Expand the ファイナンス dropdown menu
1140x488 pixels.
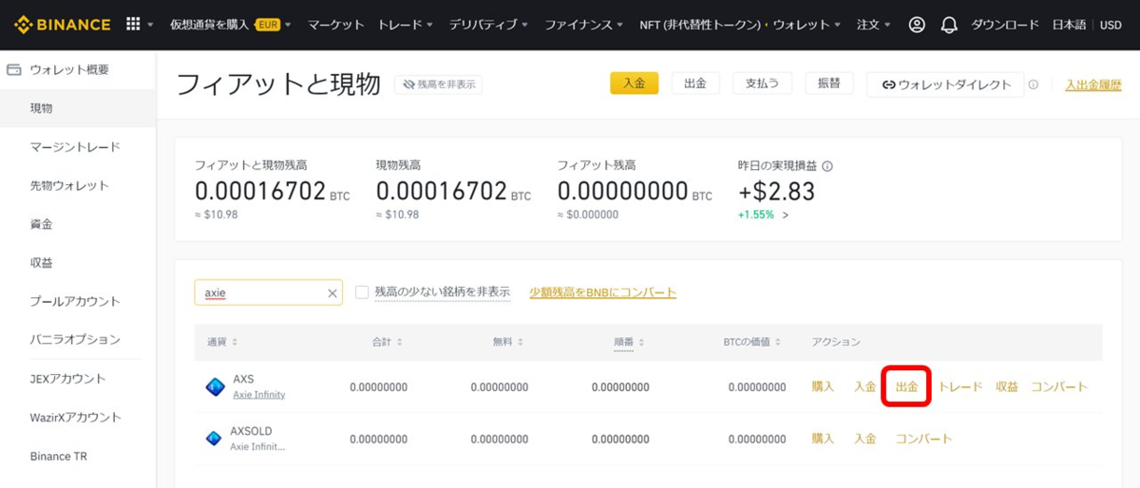pyautogui.click(x=584, y=25)
